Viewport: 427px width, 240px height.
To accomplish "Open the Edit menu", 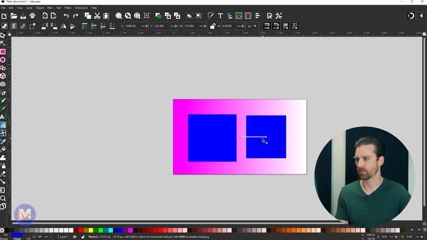I will pyautogui.click(x=11, y=8).
